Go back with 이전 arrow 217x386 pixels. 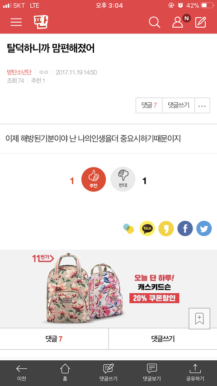[x=22, y=373]
